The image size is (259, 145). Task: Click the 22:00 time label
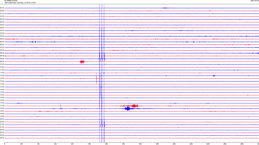coord(2,130)
